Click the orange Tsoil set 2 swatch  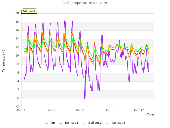click(x=84, y=123)
